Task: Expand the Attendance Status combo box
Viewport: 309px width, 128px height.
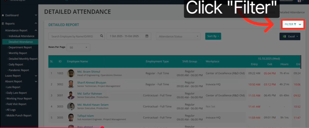Action: click(178, 36)
